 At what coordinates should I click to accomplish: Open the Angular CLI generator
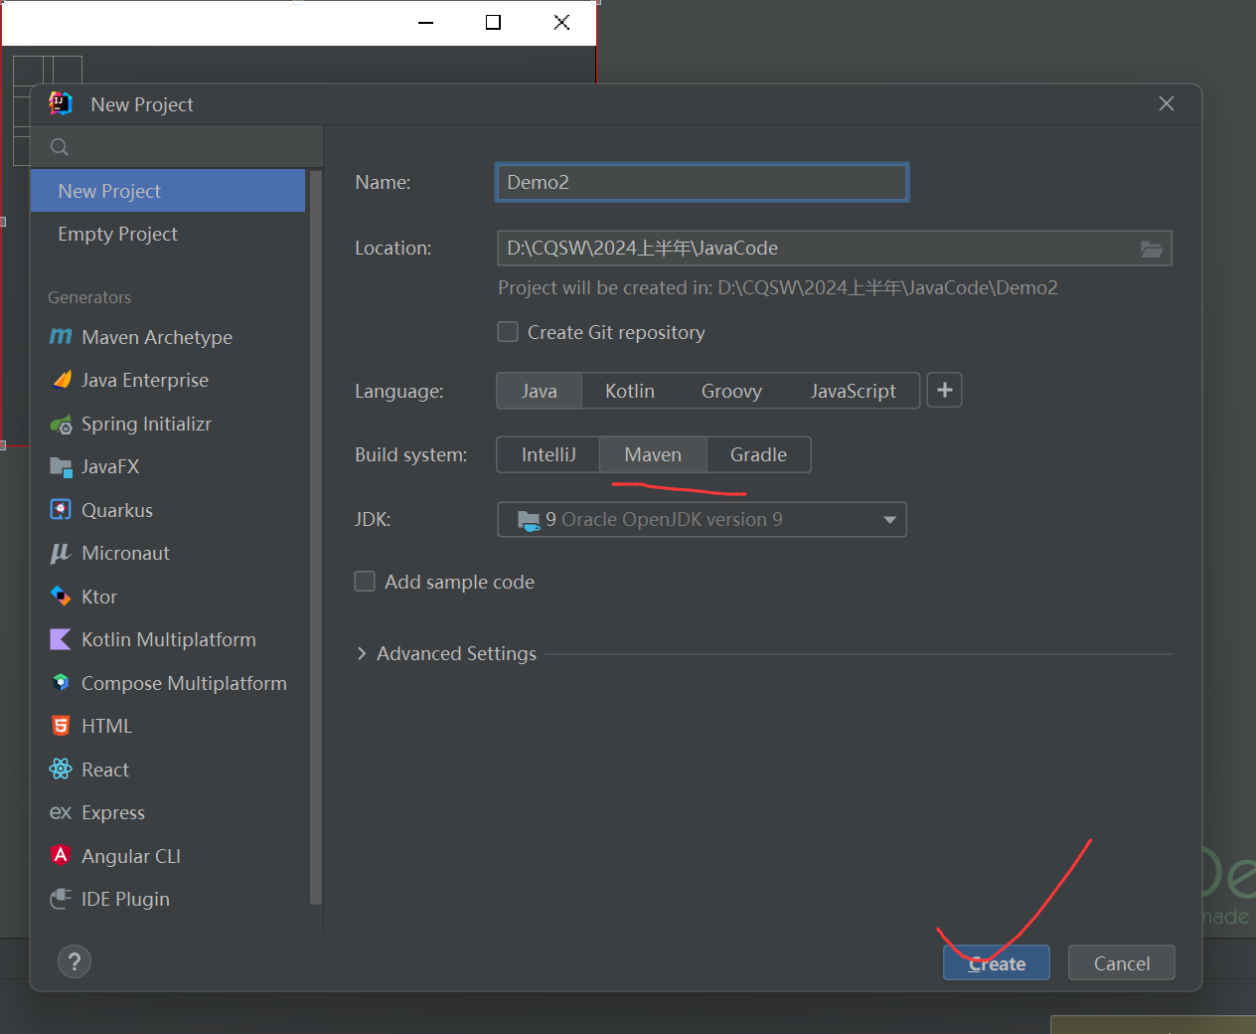click(x=131, y=856)
